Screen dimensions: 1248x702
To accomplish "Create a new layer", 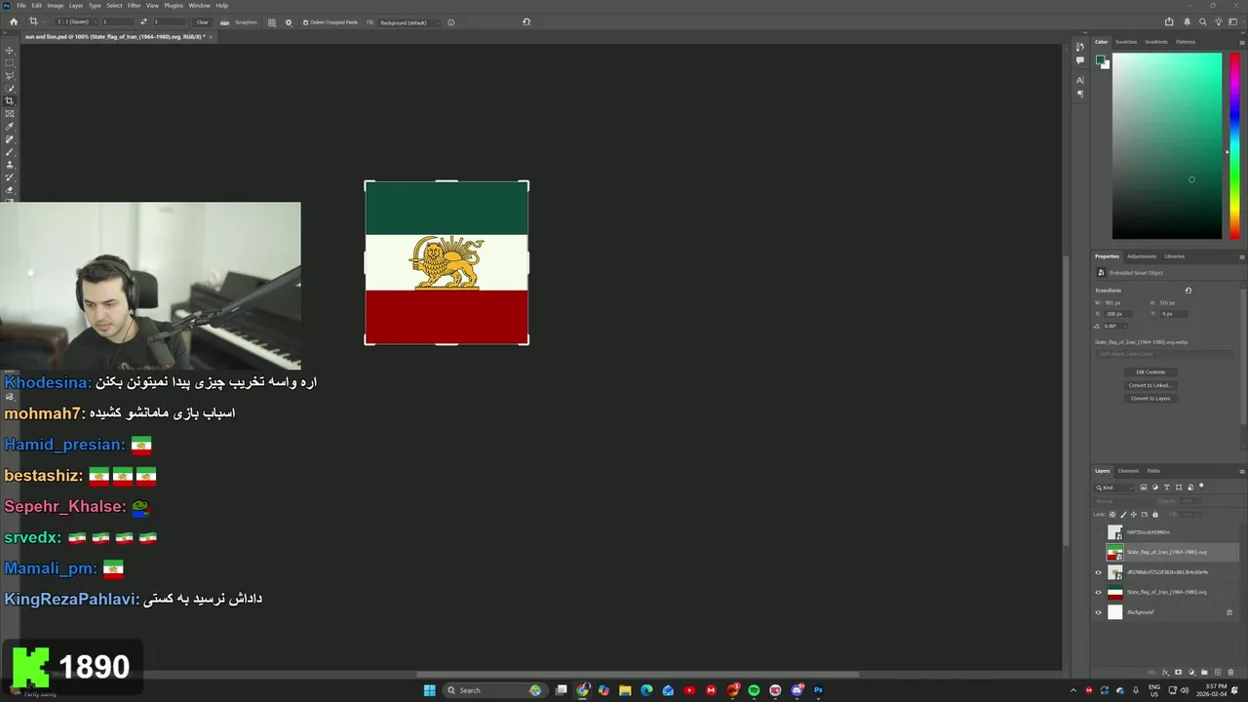I will point(1218,672).
